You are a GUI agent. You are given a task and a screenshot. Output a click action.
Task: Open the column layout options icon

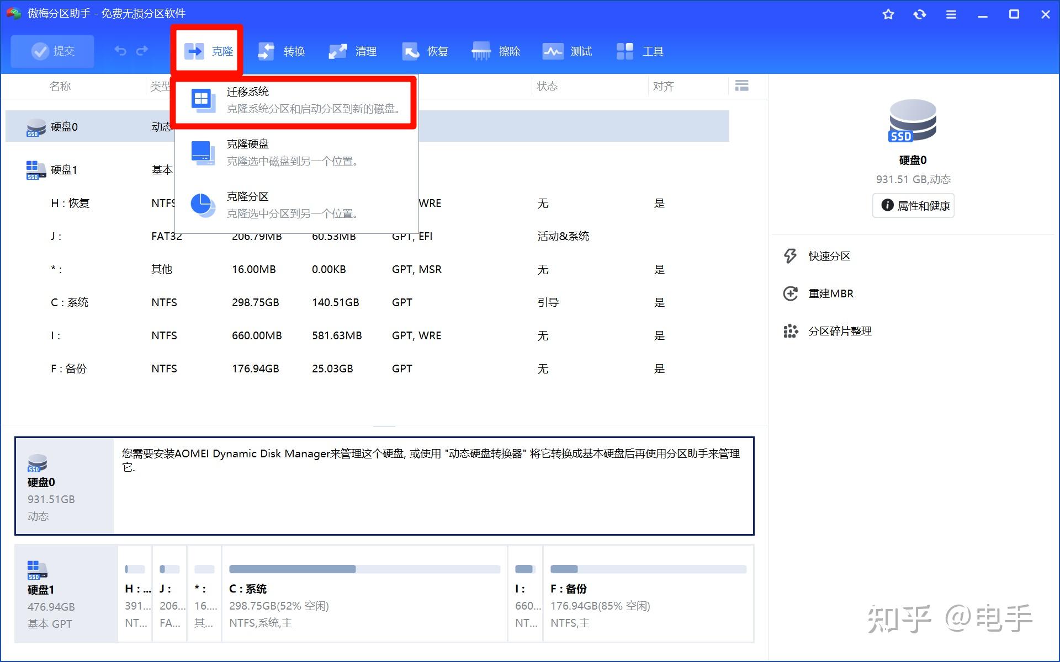click(742, 86)
